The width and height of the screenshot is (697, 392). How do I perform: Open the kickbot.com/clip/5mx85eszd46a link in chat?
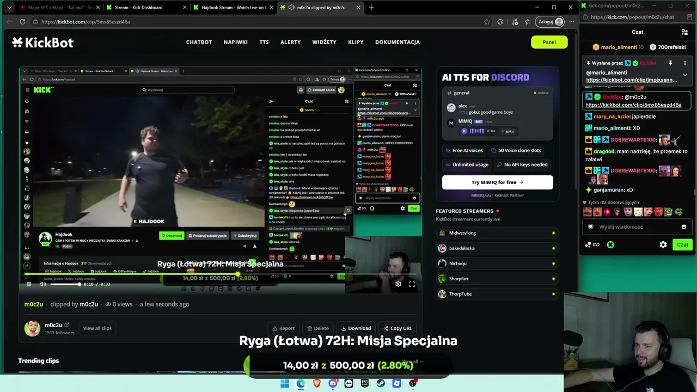click(x=633, y=105)
